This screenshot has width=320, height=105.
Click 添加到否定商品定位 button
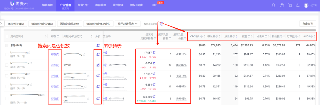[x=98, y=24]
